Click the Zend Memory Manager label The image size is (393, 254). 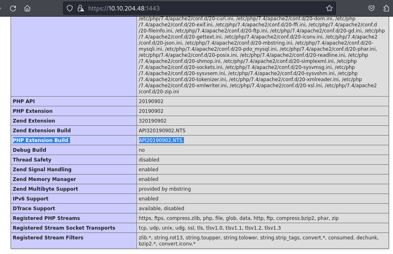[x=44, y=179]
